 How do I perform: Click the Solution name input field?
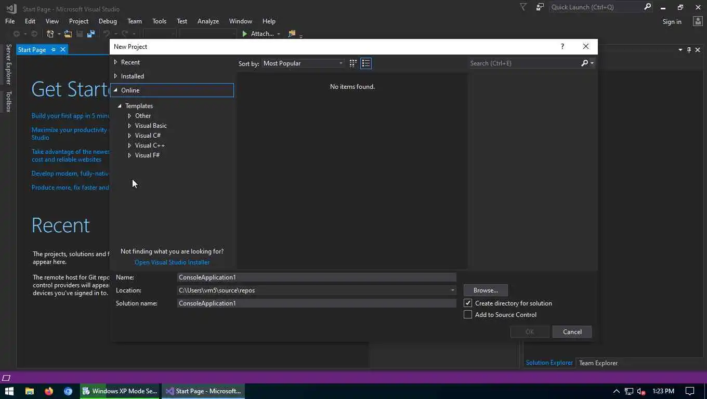(x=317, y=303)
